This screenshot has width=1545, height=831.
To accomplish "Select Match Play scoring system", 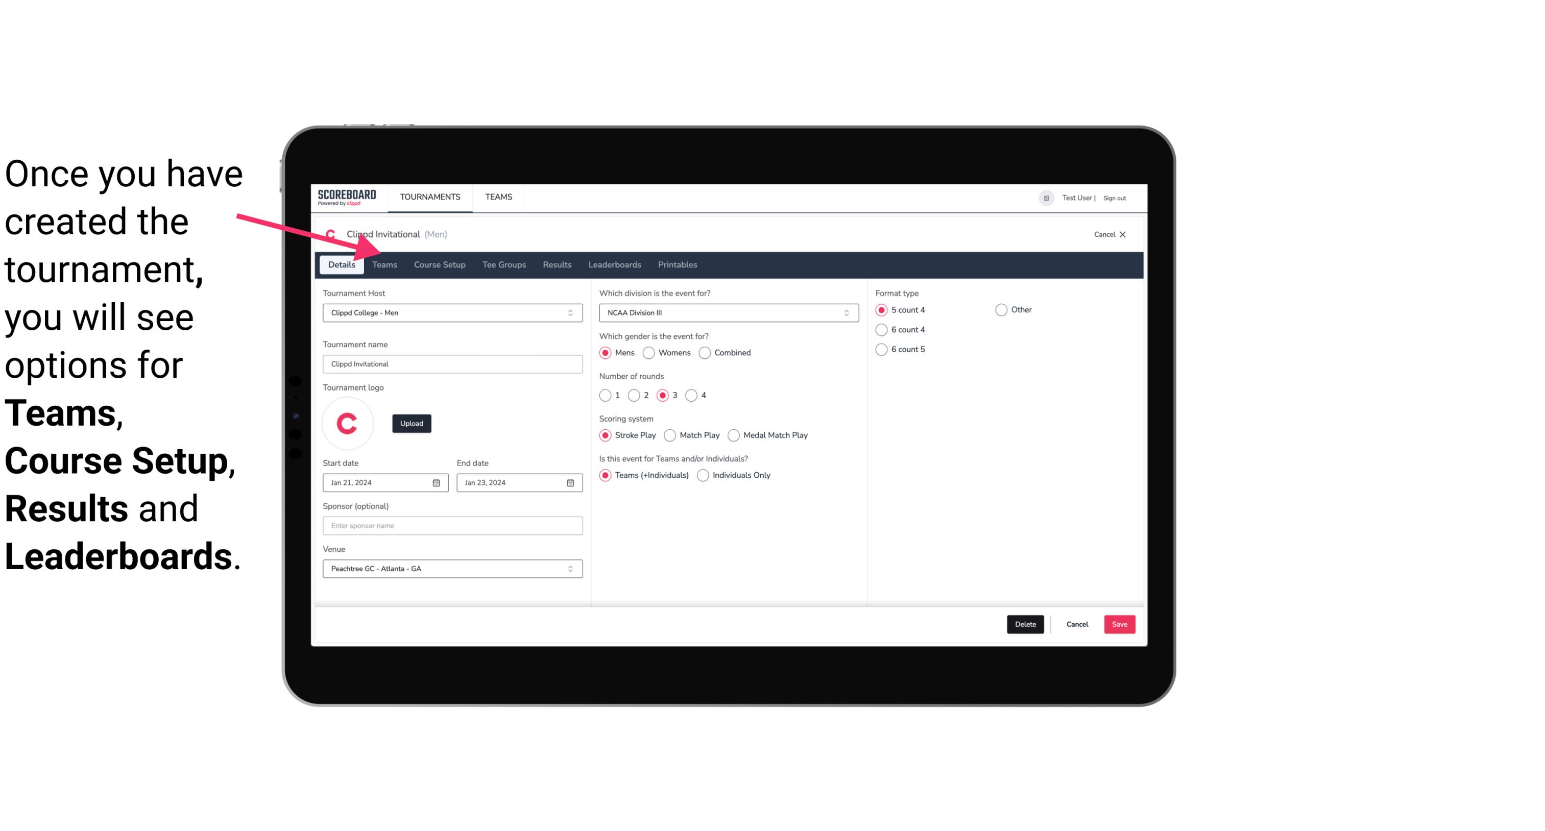I will [x=670, y=435].
